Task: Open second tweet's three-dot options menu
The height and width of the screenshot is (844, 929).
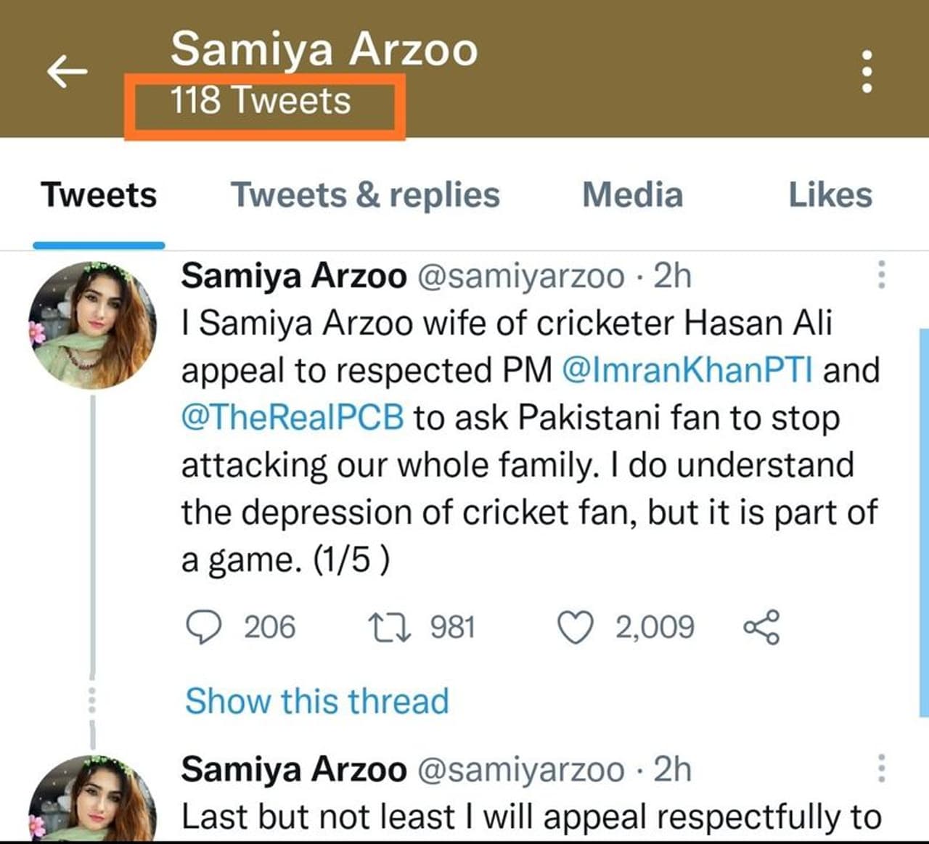Action: click(881, 769)
